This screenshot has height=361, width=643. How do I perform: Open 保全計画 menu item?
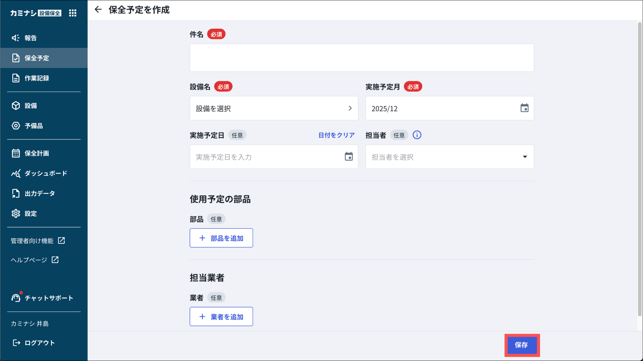tap(37, 153)
